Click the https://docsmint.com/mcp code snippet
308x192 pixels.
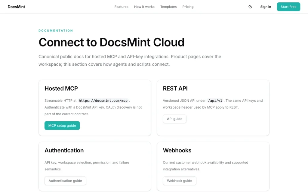(103, 100)
